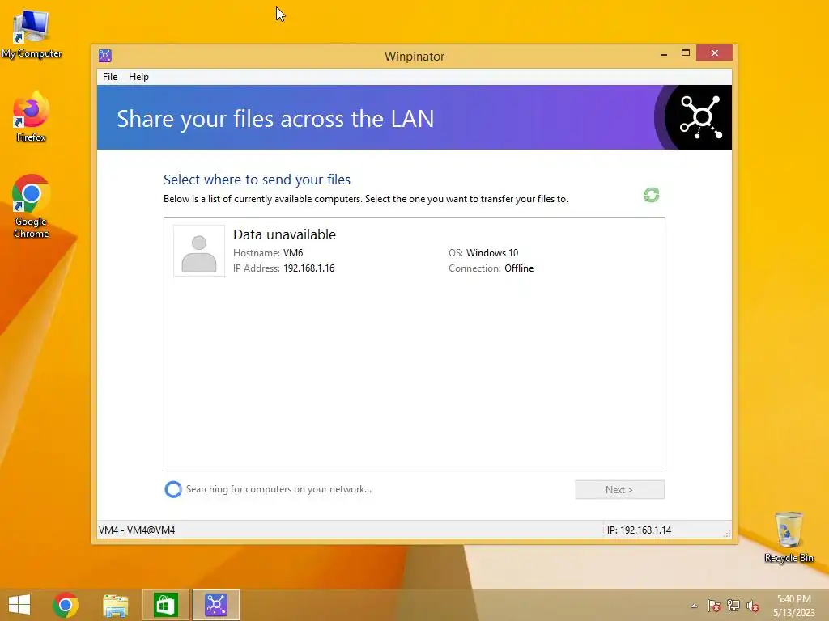829x621 pixels.
Task: Click the network logo in the banner
Action: tap(700, 117)
